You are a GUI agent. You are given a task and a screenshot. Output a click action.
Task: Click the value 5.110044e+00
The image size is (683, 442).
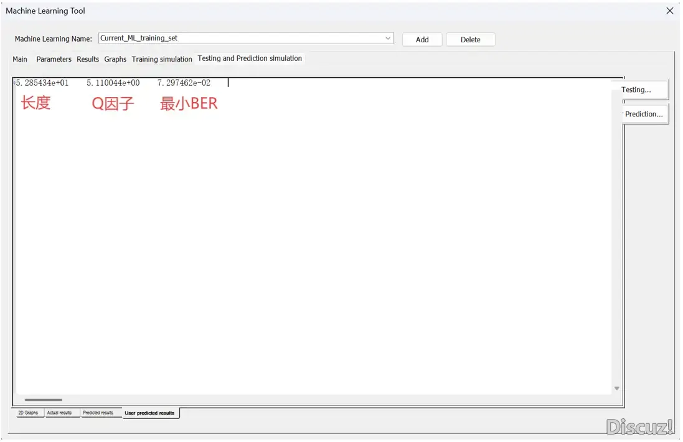point(113,83)
